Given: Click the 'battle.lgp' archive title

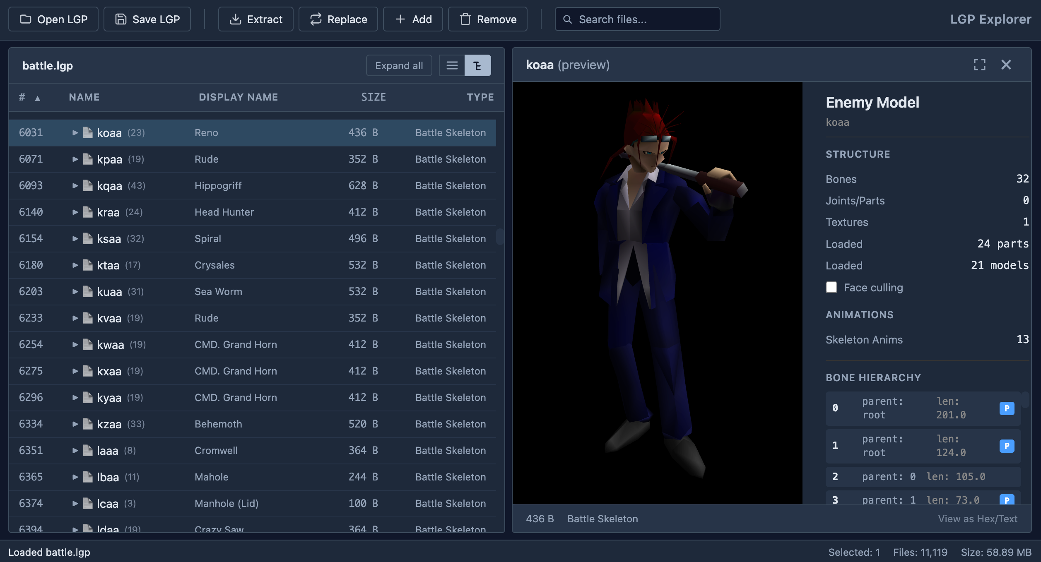Looking at the screenshot, I should click(48, 65).
